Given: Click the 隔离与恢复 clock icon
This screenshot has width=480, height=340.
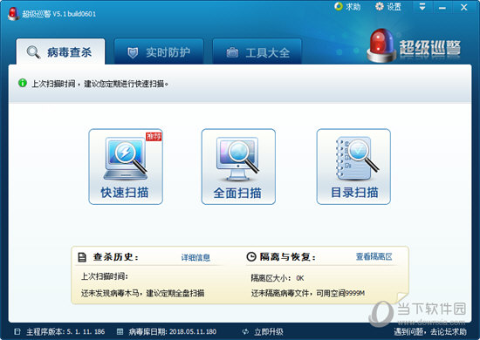Looking at the screenshot, I should click(251, 256).
